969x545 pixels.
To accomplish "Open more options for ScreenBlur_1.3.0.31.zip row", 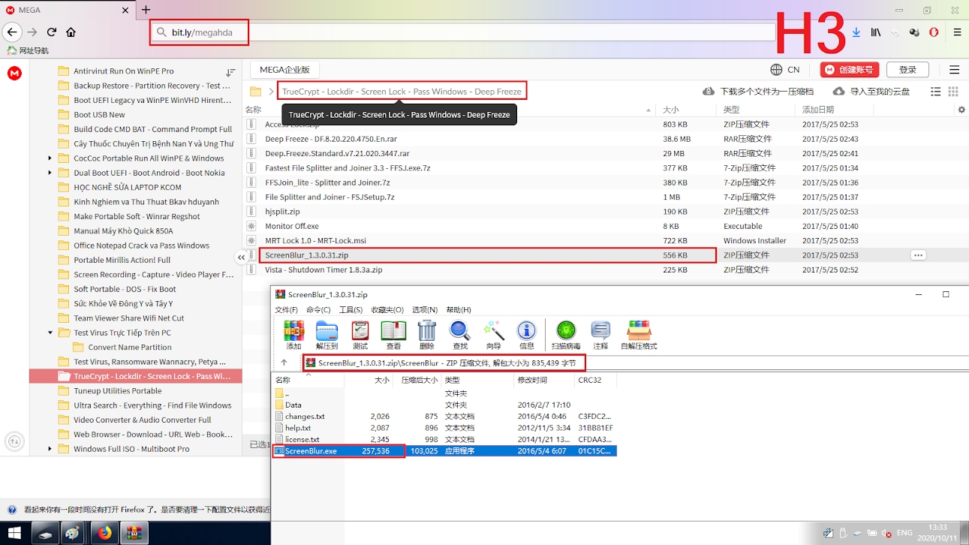I will 918,255.
